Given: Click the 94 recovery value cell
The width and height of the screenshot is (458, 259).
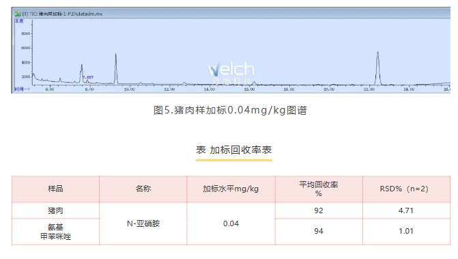Looking at the screenshot, I should pos(319,231).
